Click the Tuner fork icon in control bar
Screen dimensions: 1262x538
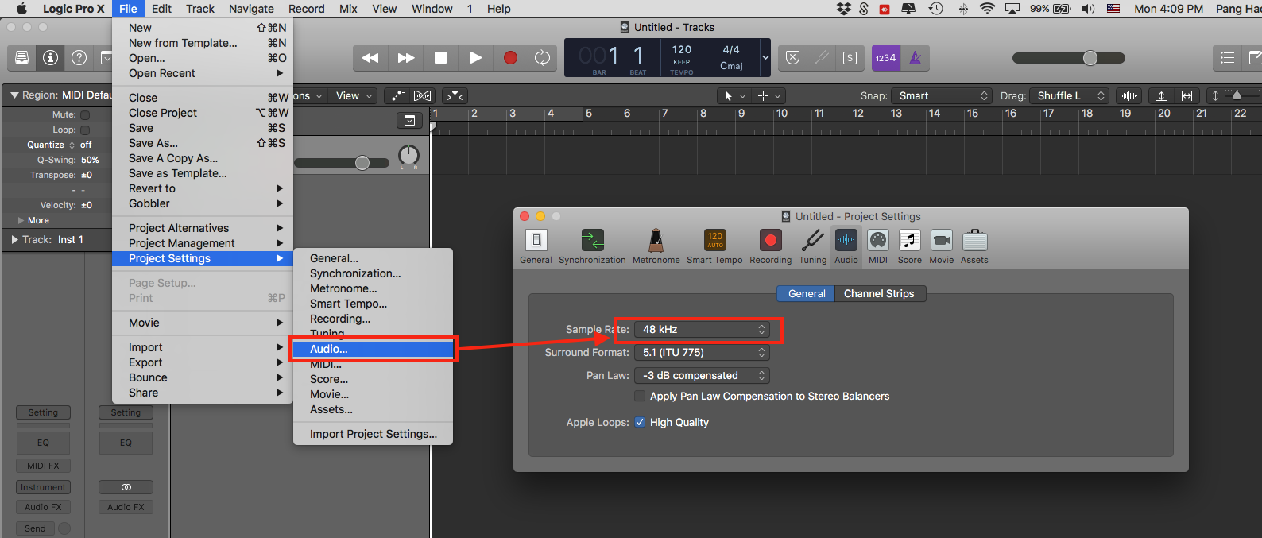821,57
